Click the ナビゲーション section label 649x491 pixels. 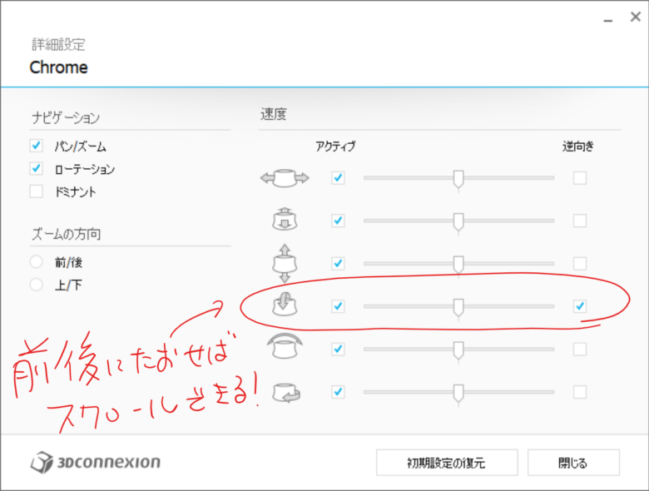pyautogui.click(x=66, y=118)
